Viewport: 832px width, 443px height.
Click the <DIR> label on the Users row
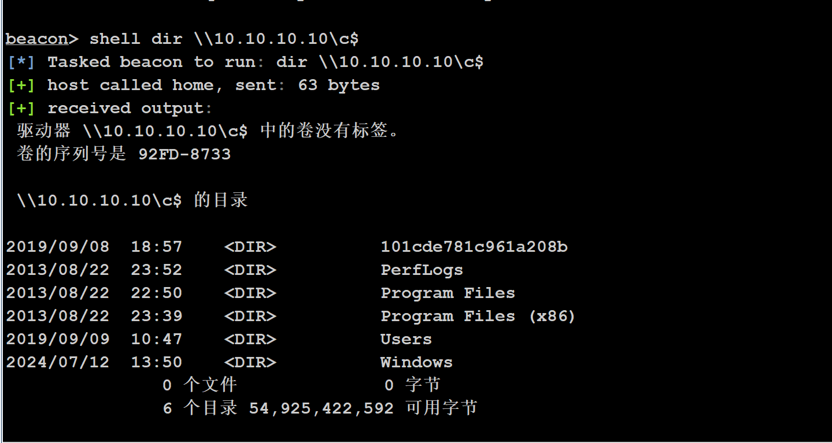(250, 340)
